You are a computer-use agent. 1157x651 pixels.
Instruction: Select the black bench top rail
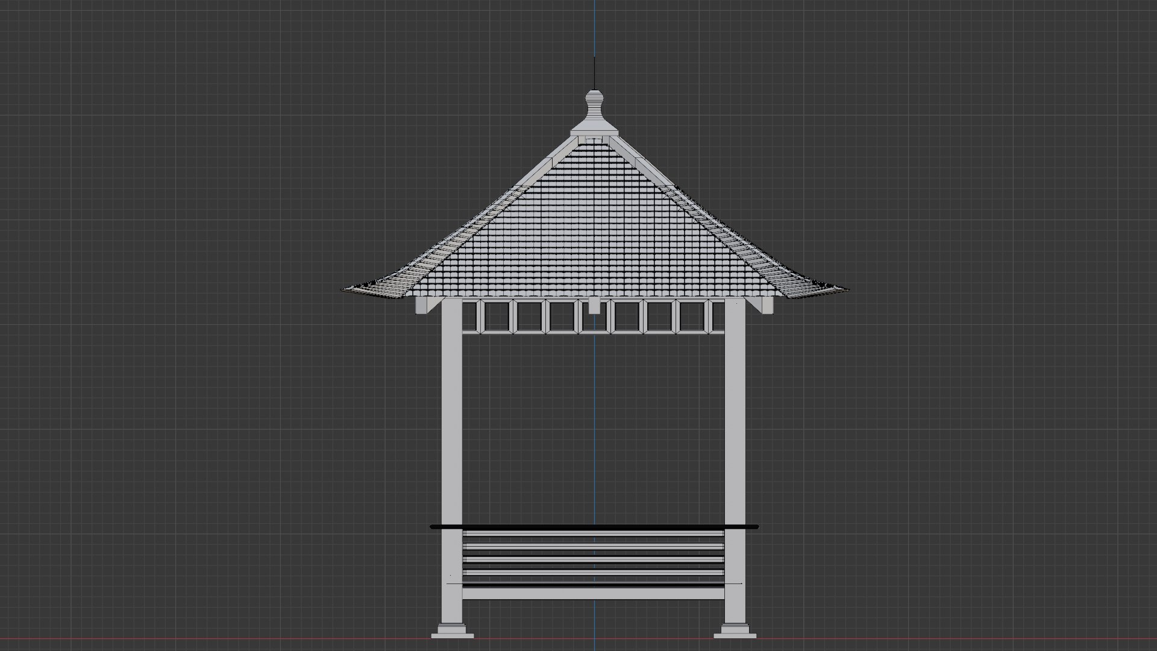[594, 527]
